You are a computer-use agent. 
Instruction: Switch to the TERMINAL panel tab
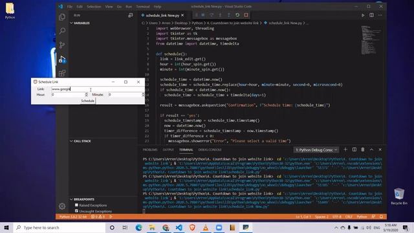(x=186, y=150)
